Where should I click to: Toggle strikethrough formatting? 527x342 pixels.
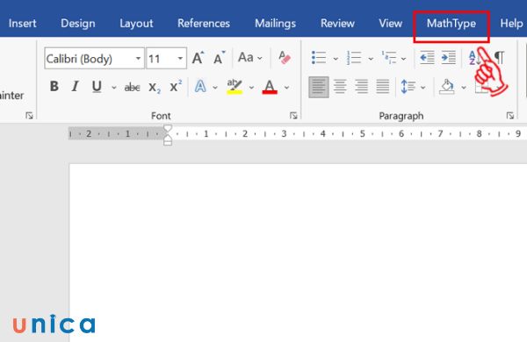coord(132,88)
